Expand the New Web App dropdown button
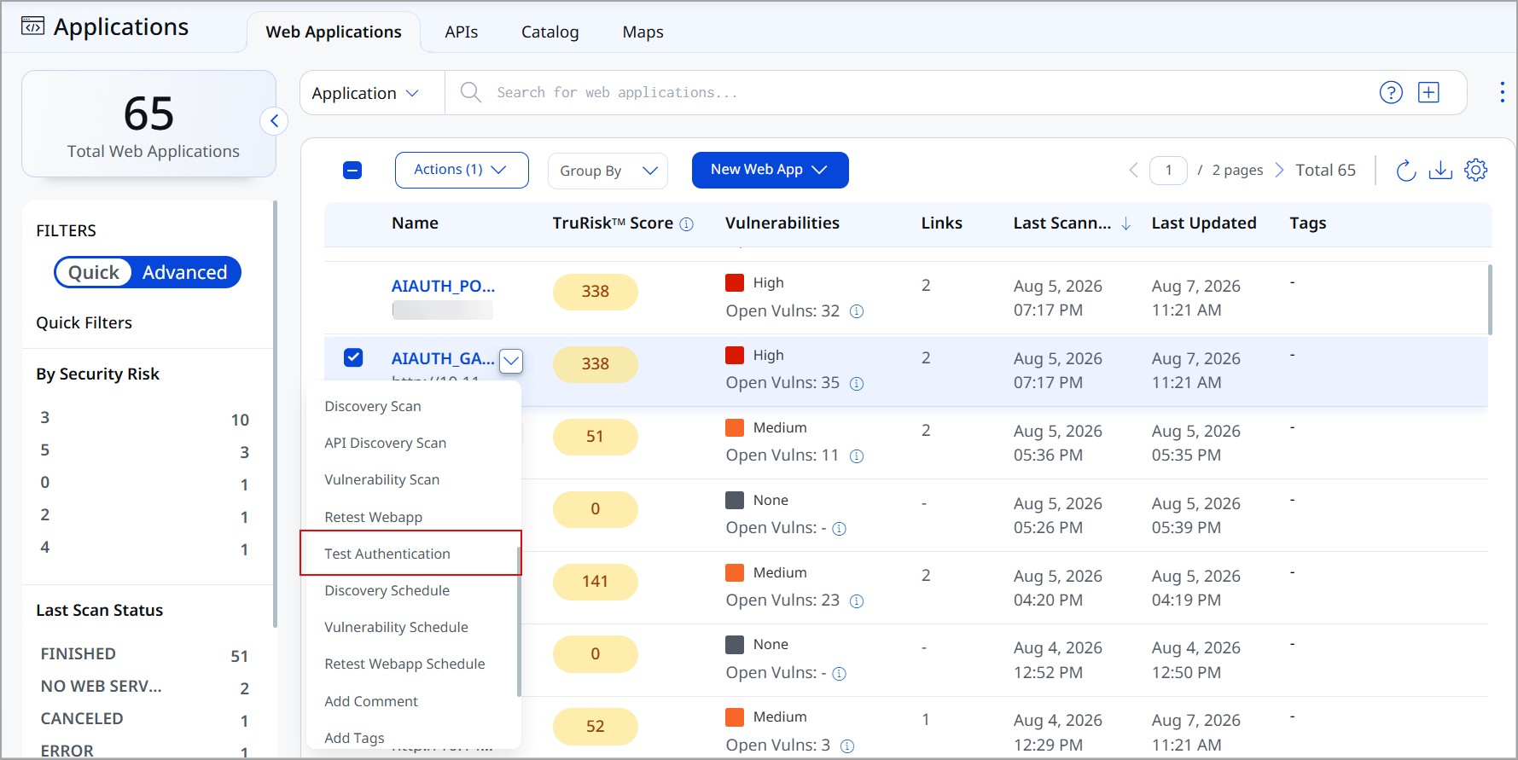 770,170
